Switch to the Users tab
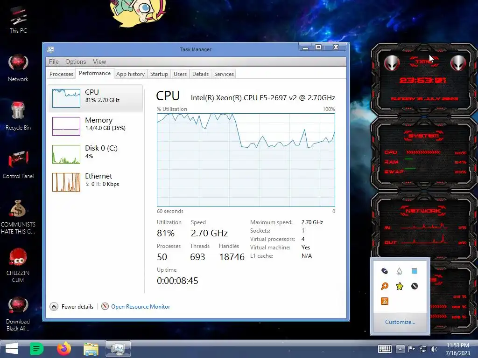Viewport: 478px width, 358px height. [x=180, y=74]
